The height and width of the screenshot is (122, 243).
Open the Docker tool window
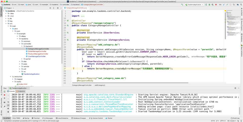[x=109, y=118]
